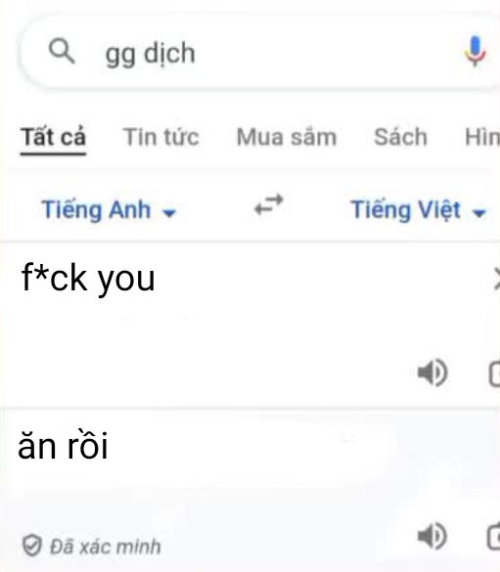
Task: Focus the search box containing gg dịch
Action: click(x=259, y=52)
